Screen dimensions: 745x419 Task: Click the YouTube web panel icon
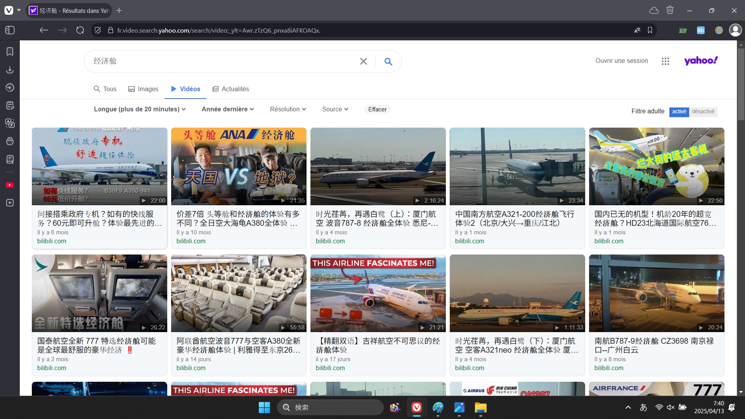coord(10,185)
